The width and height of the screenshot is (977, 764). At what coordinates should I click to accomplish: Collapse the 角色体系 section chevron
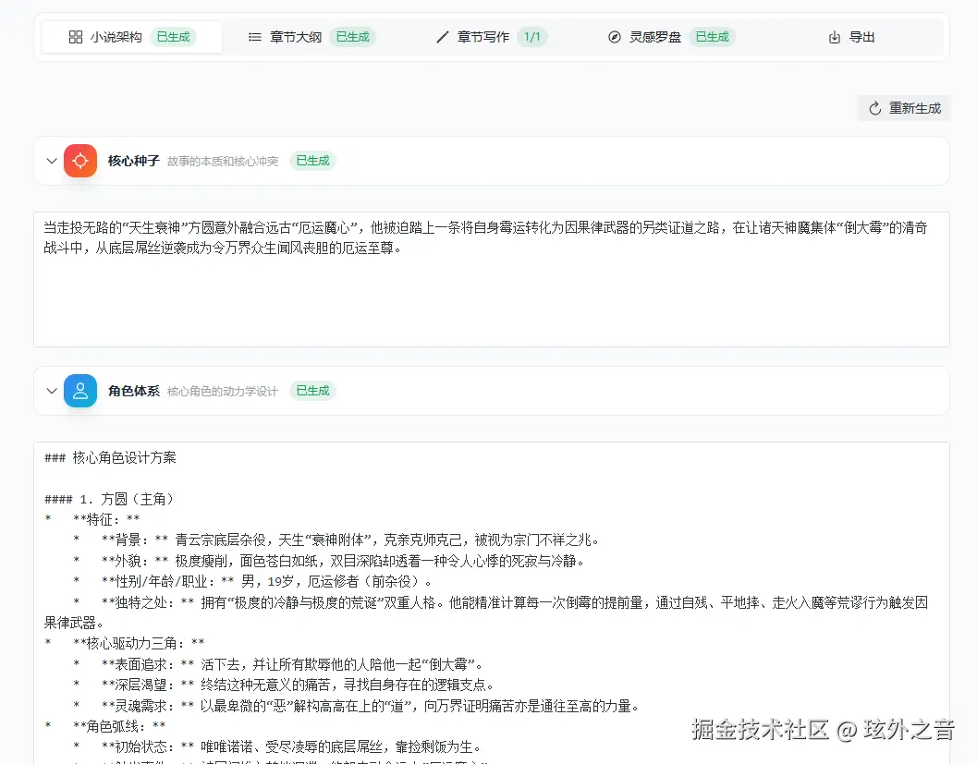point(52,390)
